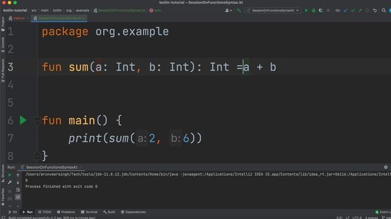This screenshot has height=219, width=391.
Task: Click SessionOnFunctionsSyntax.kt in the breadcrumb
Action: point(120,10)
